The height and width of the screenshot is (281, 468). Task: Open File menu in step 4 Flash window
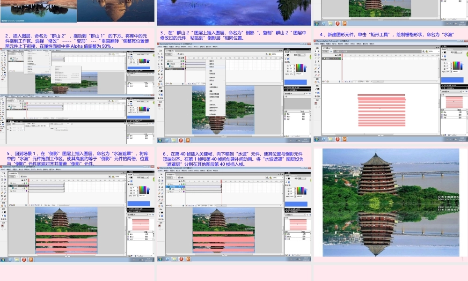click(317, 44)
